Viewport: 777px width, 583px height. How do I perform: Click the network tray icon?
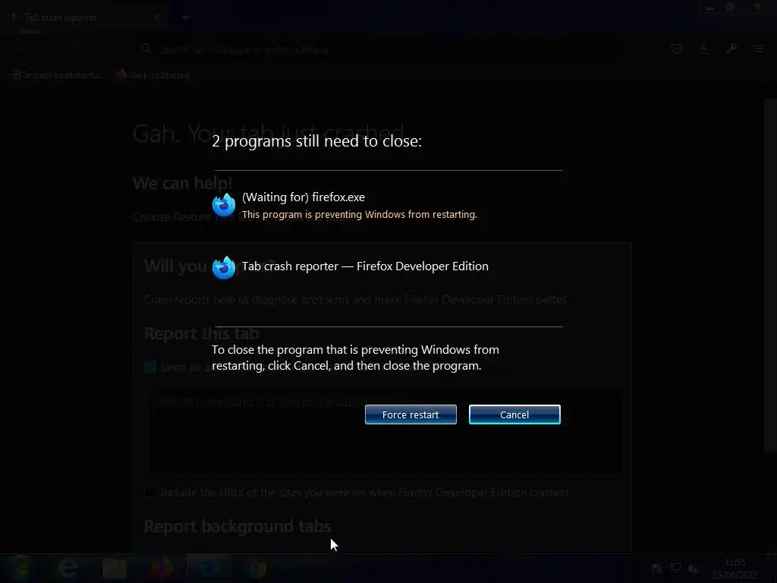click(675, 569)
